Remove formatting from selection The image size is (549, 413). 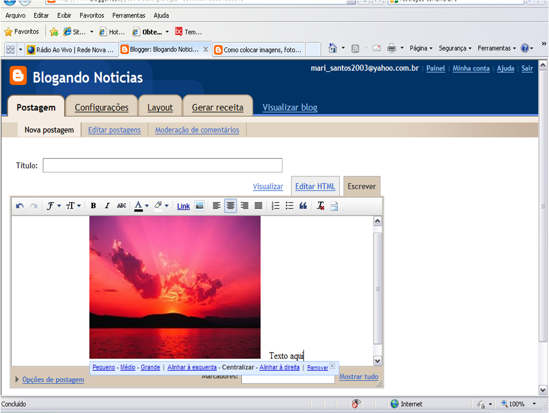(319, 205)
